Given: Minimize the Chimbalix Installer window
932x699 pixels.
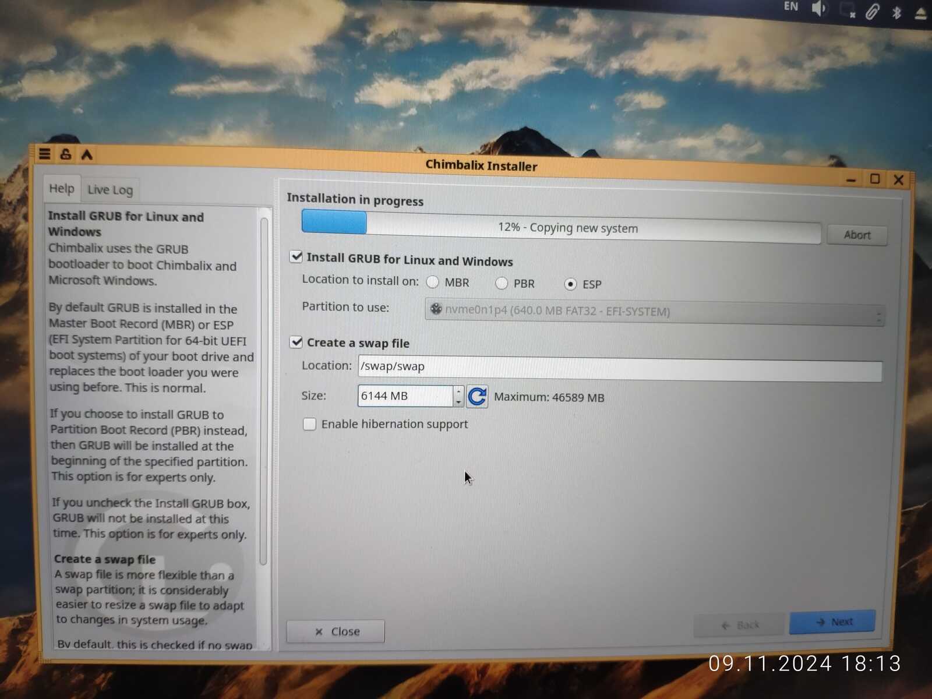Looking at the screenshot, I should 851,179.
